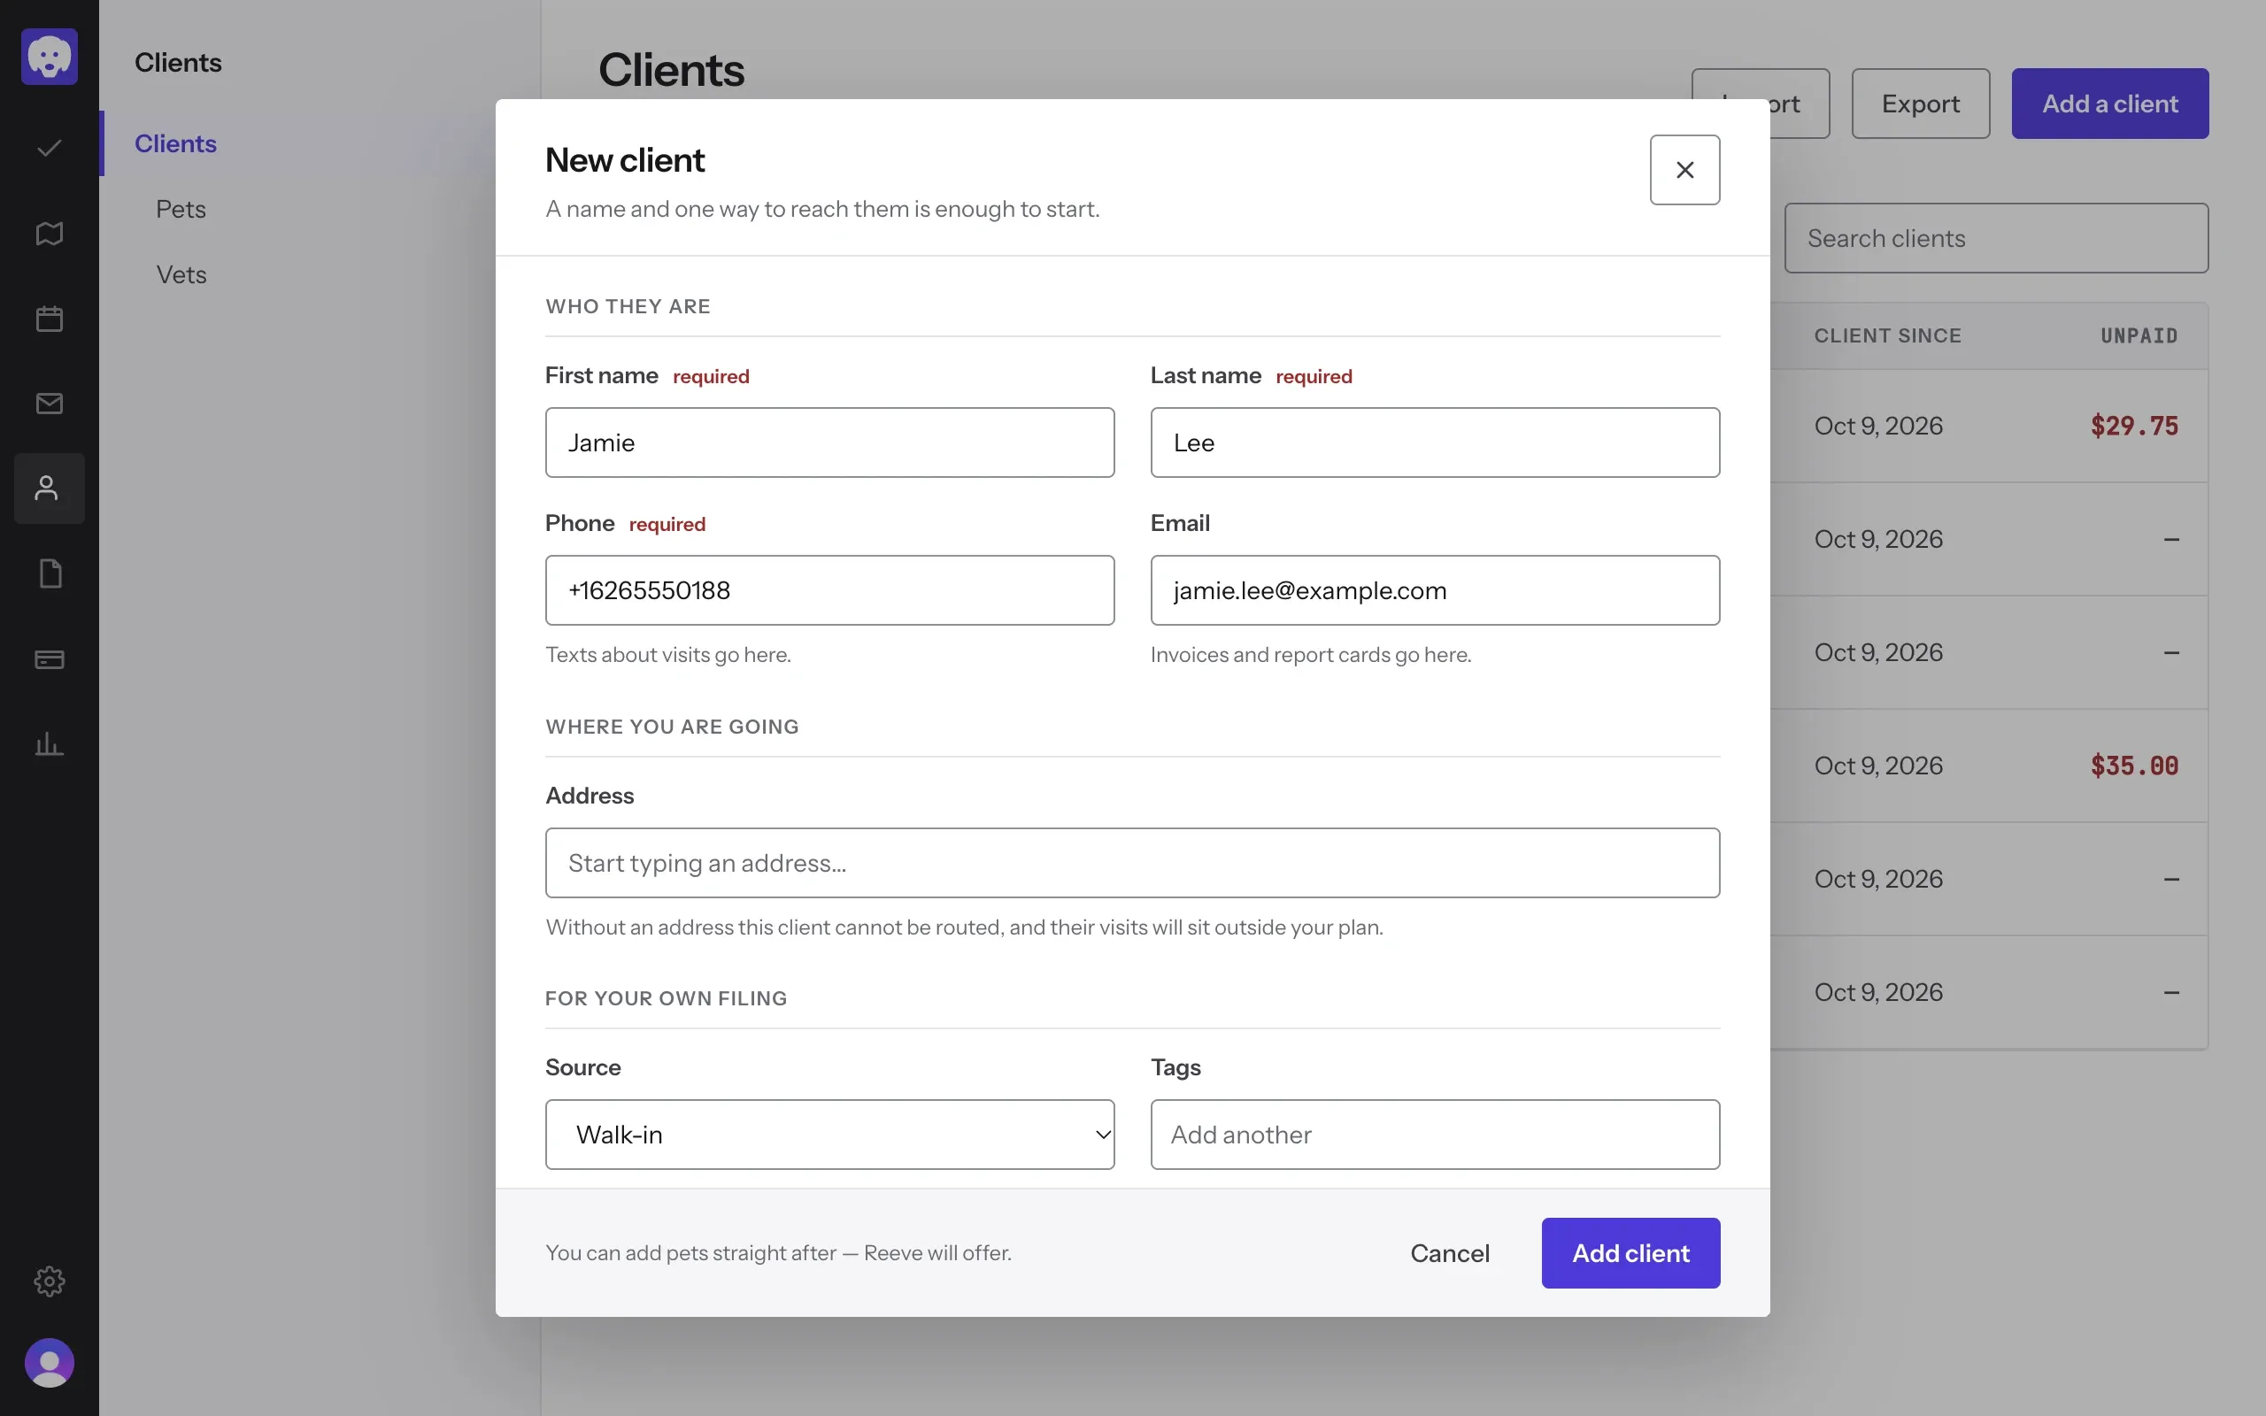Screen dimensions: 2266x1416
Task: Click the partially hidden Import button
Action: 1799,104
